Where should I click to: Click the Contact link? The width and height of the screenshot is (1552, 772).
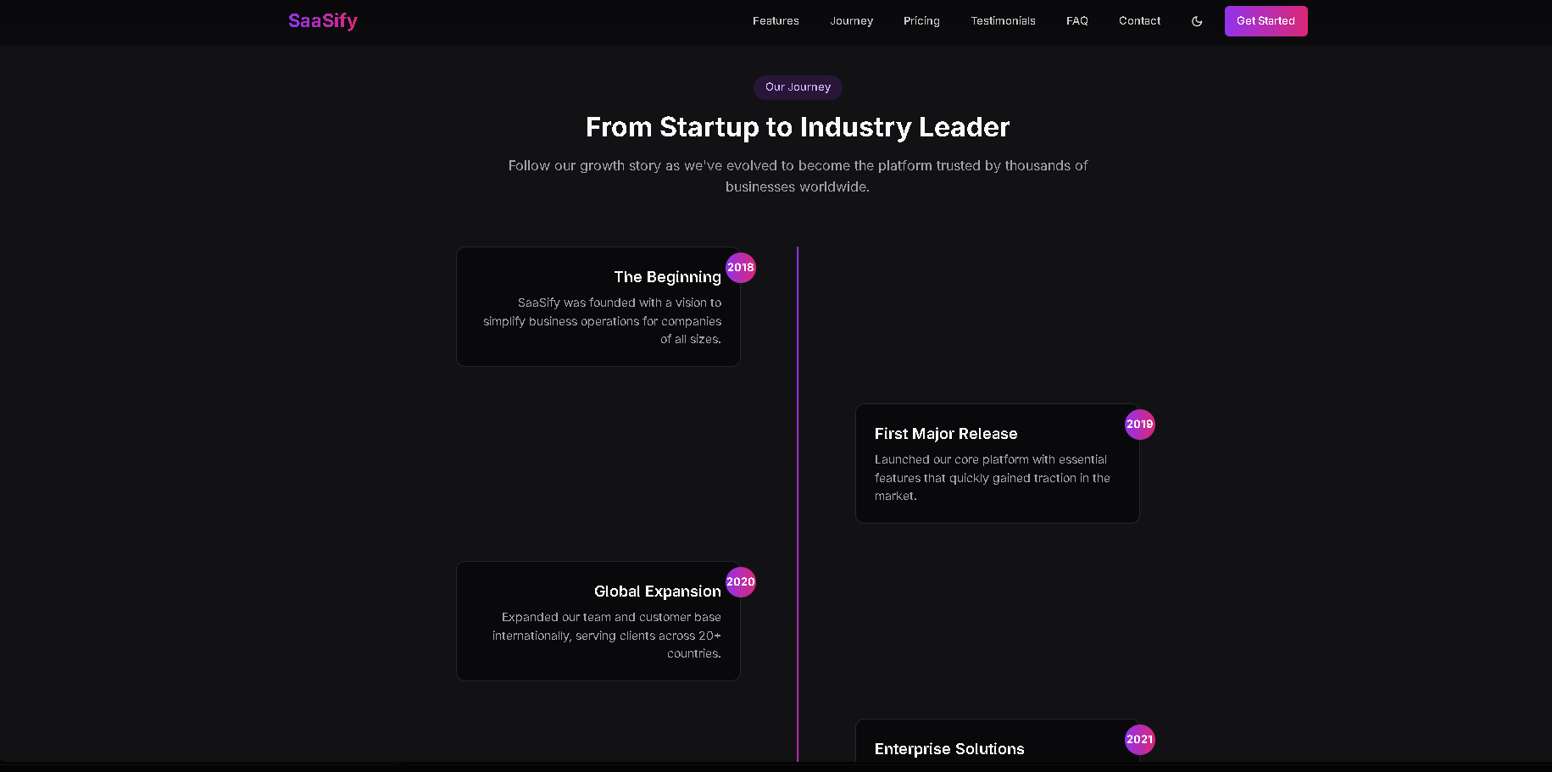point(1139,20)
